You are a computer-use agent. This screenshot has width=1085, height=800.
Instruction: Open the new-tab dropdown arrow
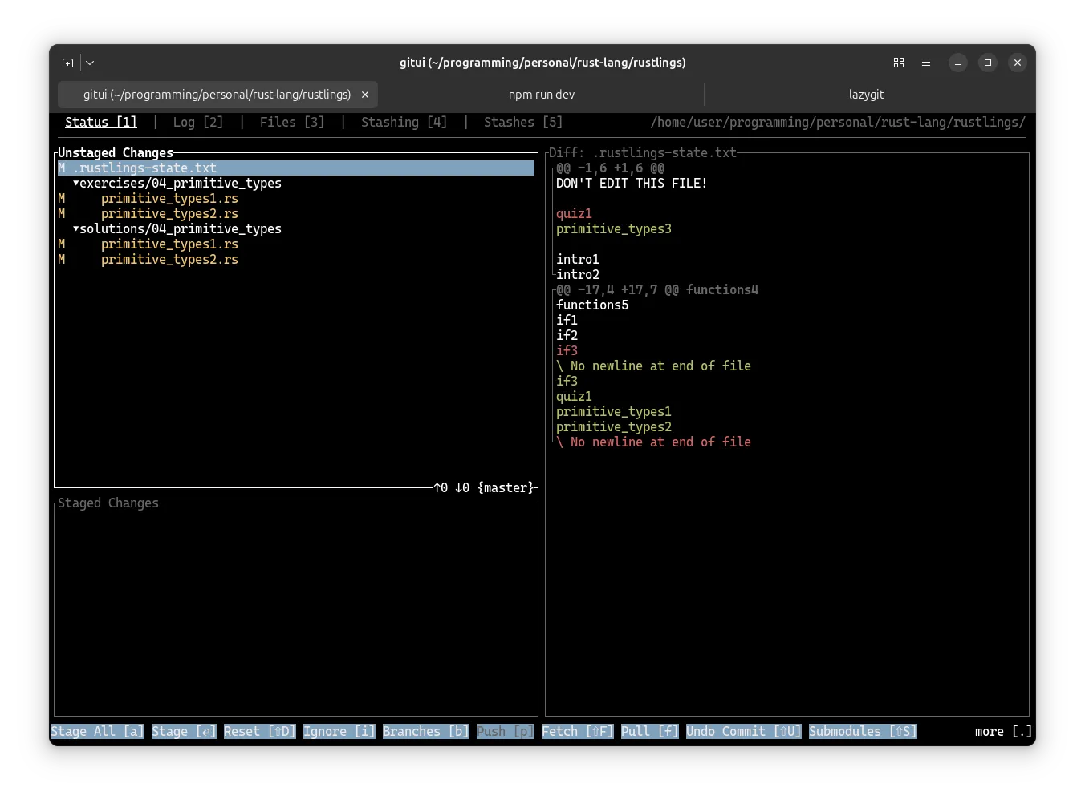coord(90,63)
